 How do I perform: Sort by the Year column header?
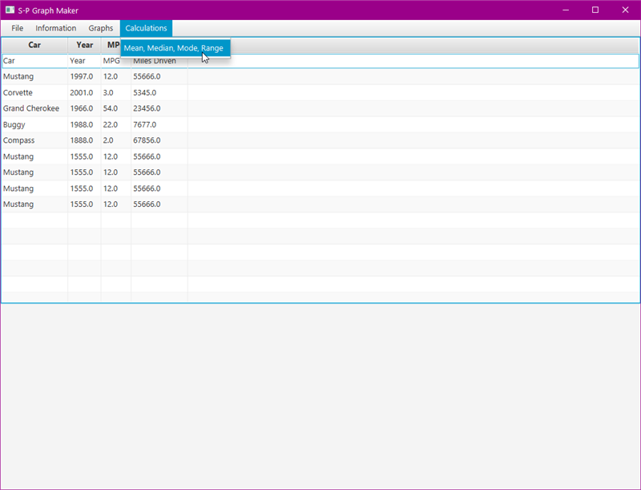[84, 45]
